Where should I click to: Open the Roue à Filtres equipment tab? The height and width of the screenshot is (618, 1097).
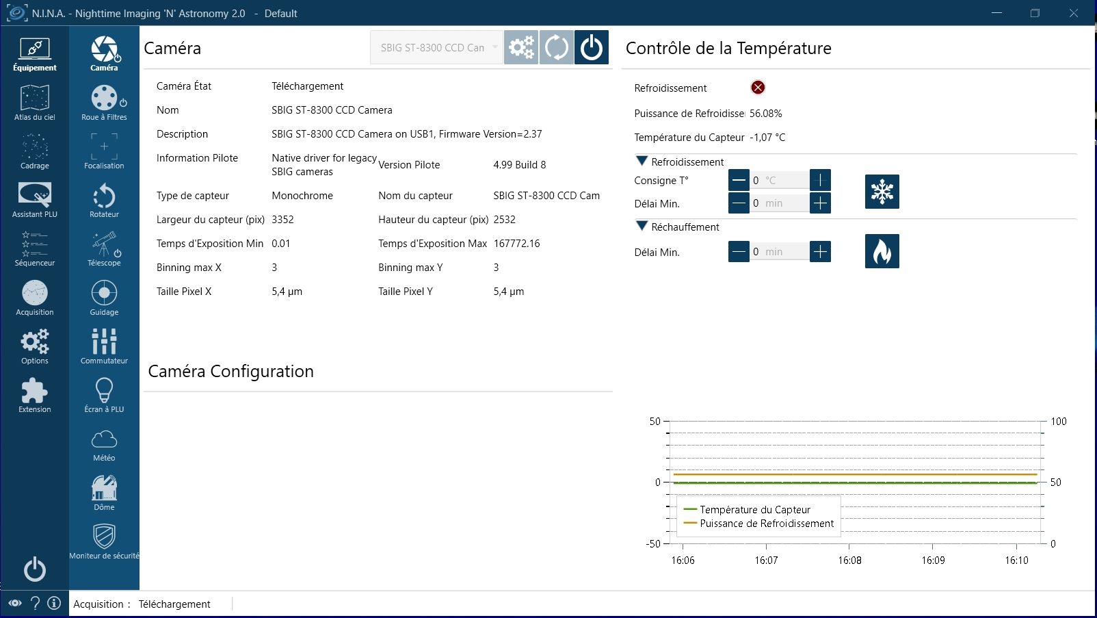(104, 103)
